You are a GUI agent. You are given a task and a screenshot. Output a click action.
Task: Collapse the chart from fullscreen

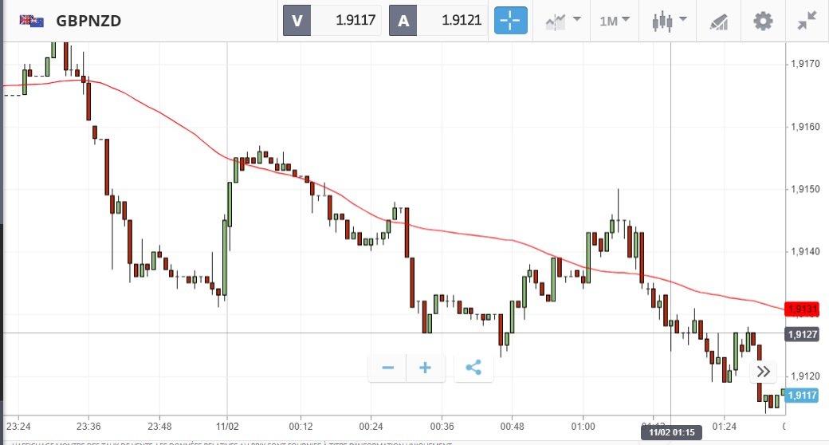[x=807, y=21]
